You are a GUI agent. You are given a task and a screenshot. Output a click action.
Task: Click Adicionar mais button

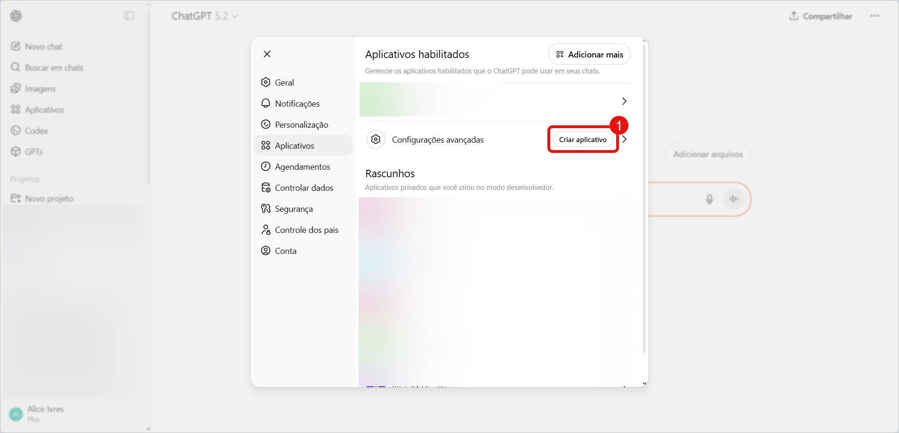click(x=589, y=55)
